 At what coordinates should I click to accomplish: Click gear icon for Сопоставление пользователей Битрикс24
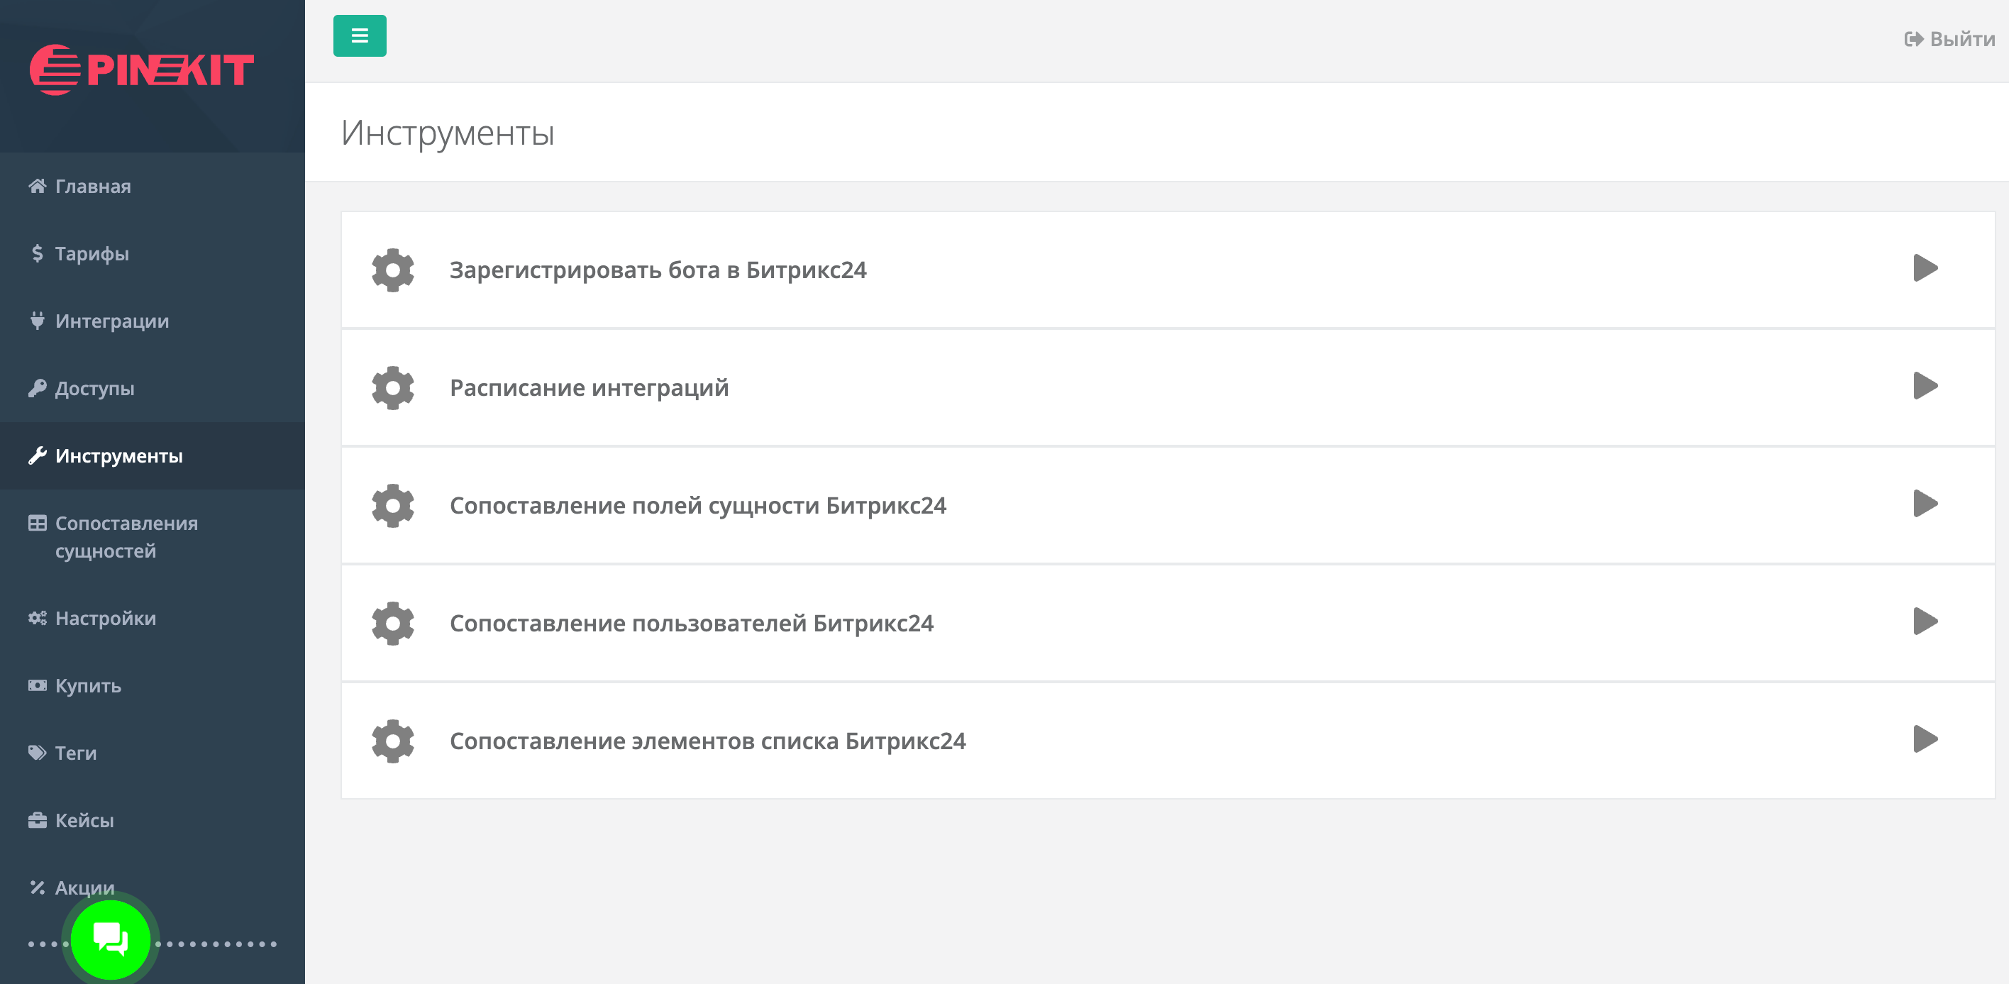pyautogui.click(x=393, y=623)
